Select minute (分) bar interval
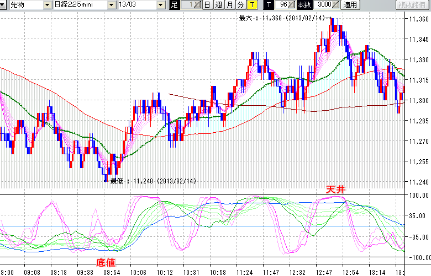The image size is (431, 276). (240, 5)
